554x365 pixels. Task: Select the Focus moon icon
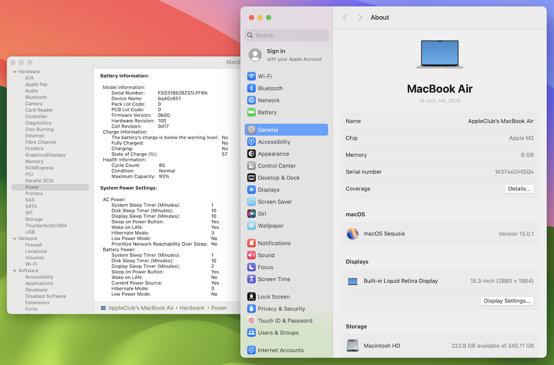[251, 267]
